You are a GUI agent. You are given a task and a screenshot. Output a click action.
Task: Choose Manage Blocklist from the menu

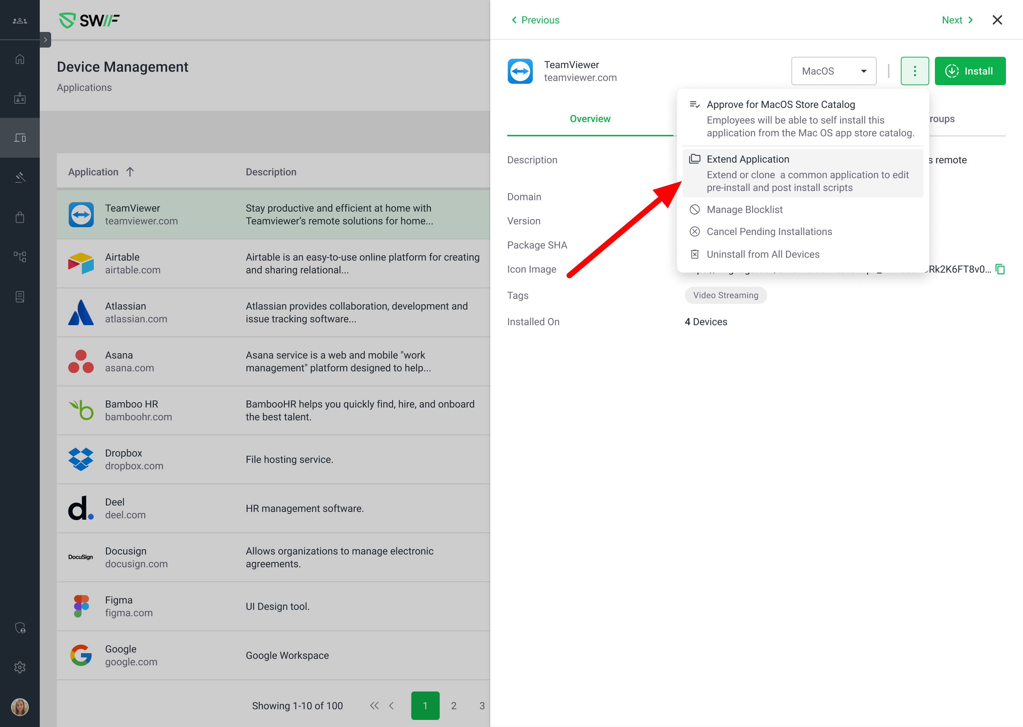(x=745, y=209)
